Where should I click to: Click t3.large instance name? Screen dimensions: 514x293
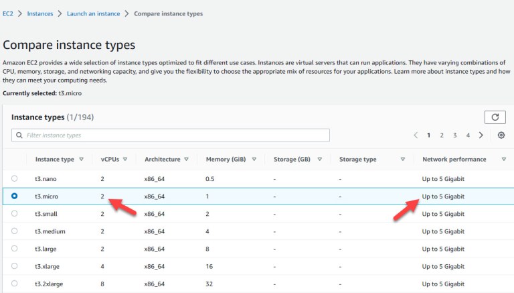pyautogui.click(x=46, y=249)
